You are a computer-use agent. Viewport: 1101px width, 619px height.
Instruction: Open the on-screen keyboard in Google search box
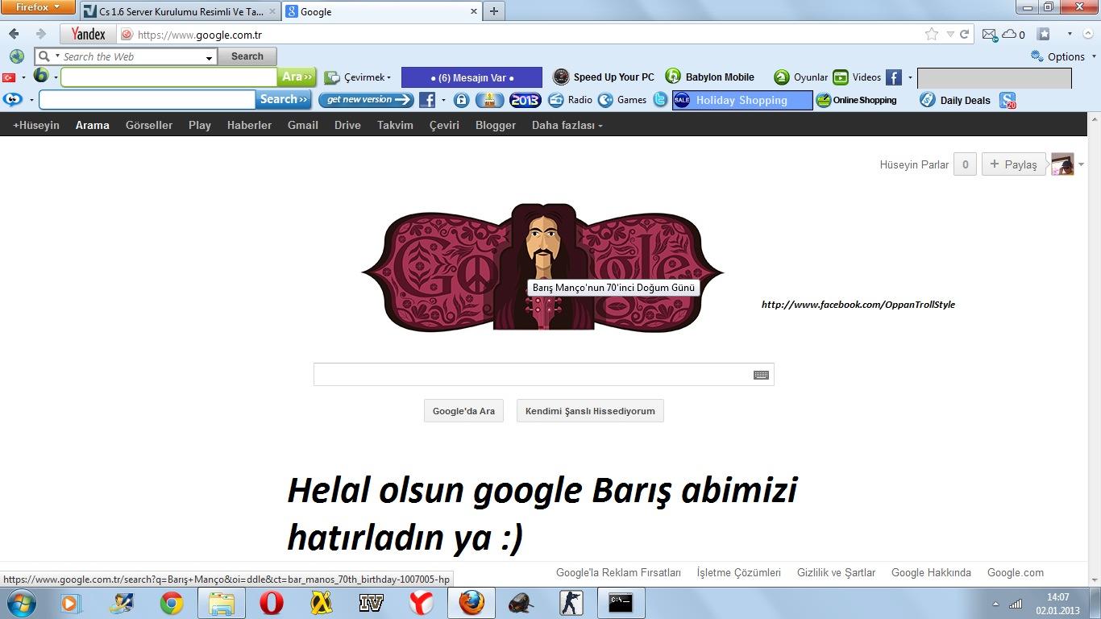(761, 375)
